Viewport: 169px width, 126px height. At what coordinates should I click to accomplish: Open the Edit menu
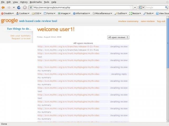point(9,2)
